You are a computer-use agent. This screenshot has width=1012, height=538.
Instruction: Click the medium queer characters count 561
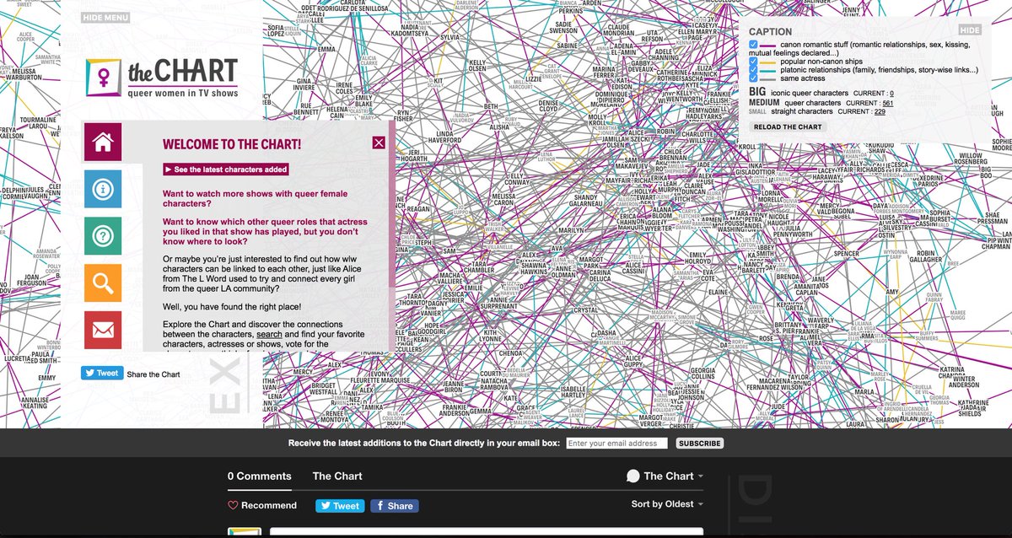point(888,103)
